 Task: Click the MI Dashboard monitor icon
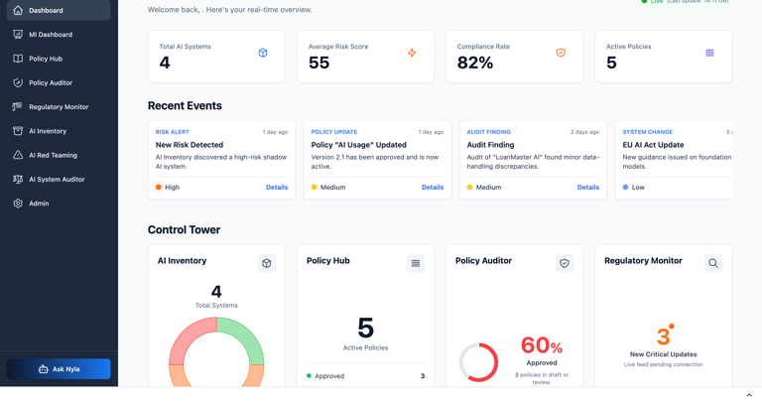(18, 35)
